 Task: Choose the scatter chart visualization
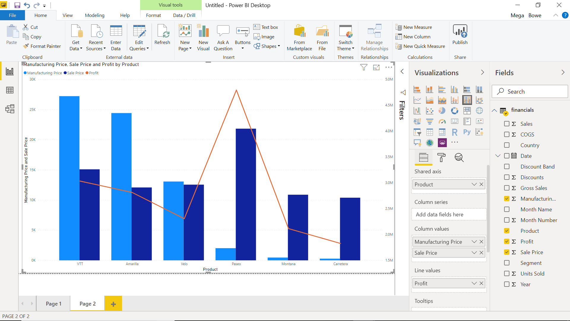point(430,111)
